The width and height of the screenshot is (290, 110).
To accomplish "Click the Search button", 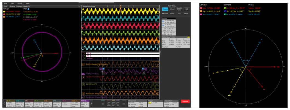I will coord(172,14).
